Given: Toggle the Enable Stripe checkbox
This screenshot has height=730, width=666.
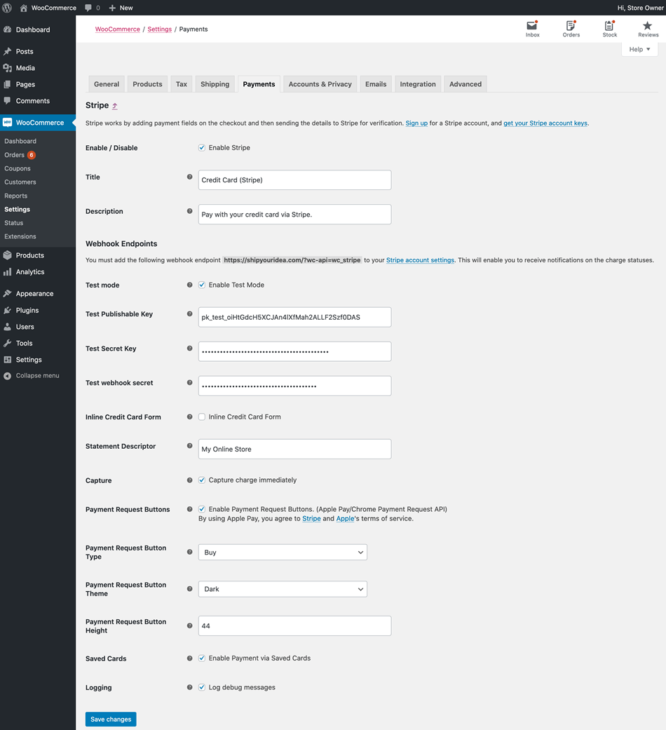Looking at the screenshot, I should (x=202, y=147).
